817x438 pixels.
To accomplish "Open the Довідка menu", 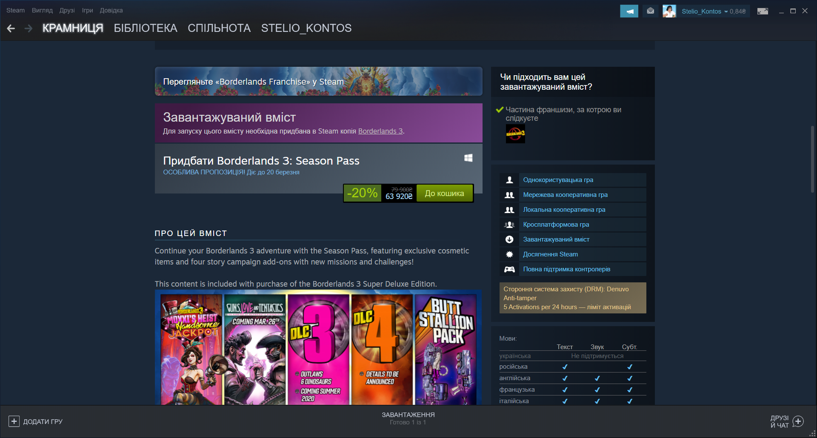I will [x=111, y=10].
